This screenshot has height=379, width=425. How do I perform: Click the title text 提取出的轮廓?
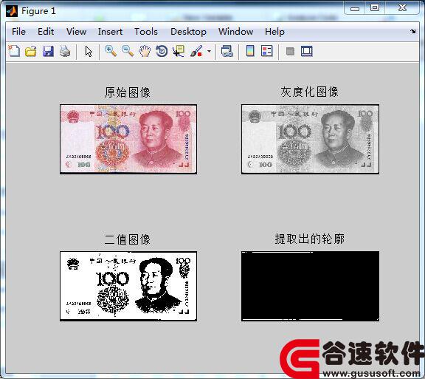pyautogui.click(x=310, y=239)
